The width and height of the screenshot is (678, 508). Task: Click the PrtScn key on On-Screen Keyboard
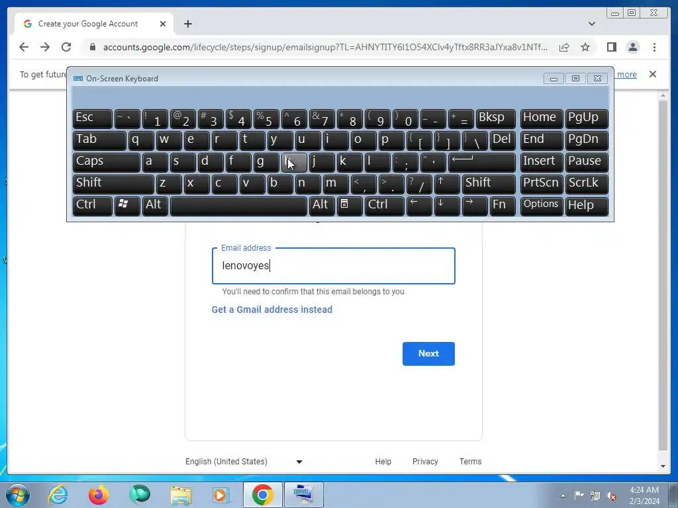(542, 184)
